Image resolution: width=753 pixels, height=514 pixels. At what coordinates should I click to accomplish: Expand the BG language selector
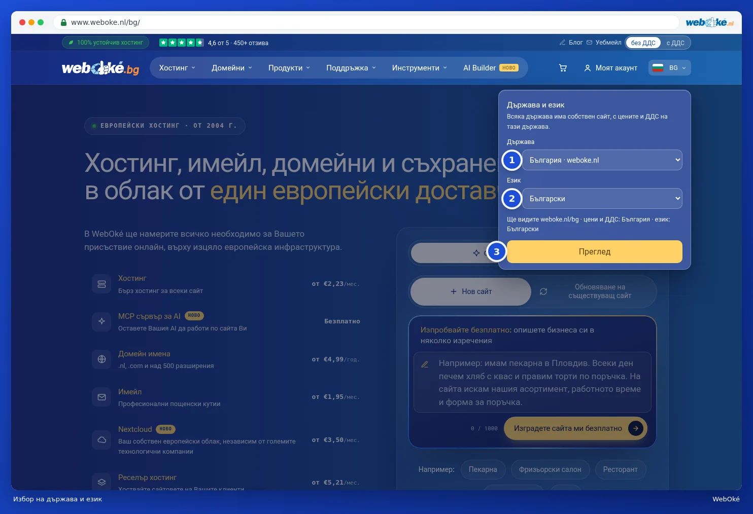click(x=670, y=68)
